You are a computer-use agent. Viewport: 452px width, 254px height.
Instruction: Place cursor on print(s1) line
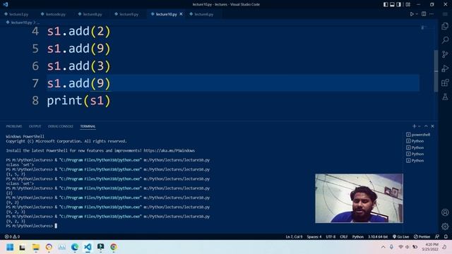click(78, 100)
